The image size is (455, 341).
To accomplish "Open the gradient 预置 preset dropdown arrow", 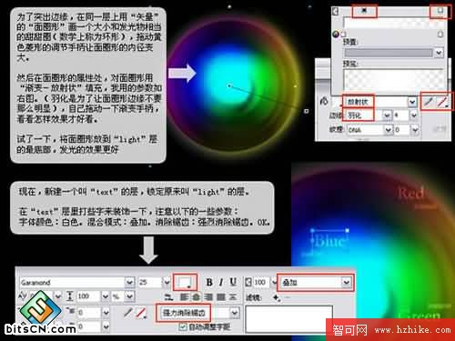I will 439,53.
